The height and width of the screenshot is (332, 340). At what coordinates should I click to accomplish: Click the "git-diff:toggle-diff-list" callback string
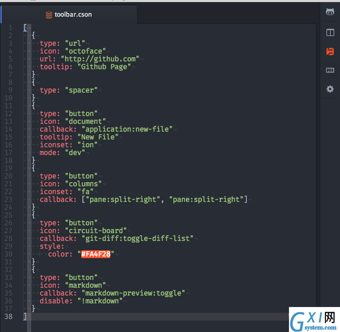pyautogui.click(x=137, y=238)
